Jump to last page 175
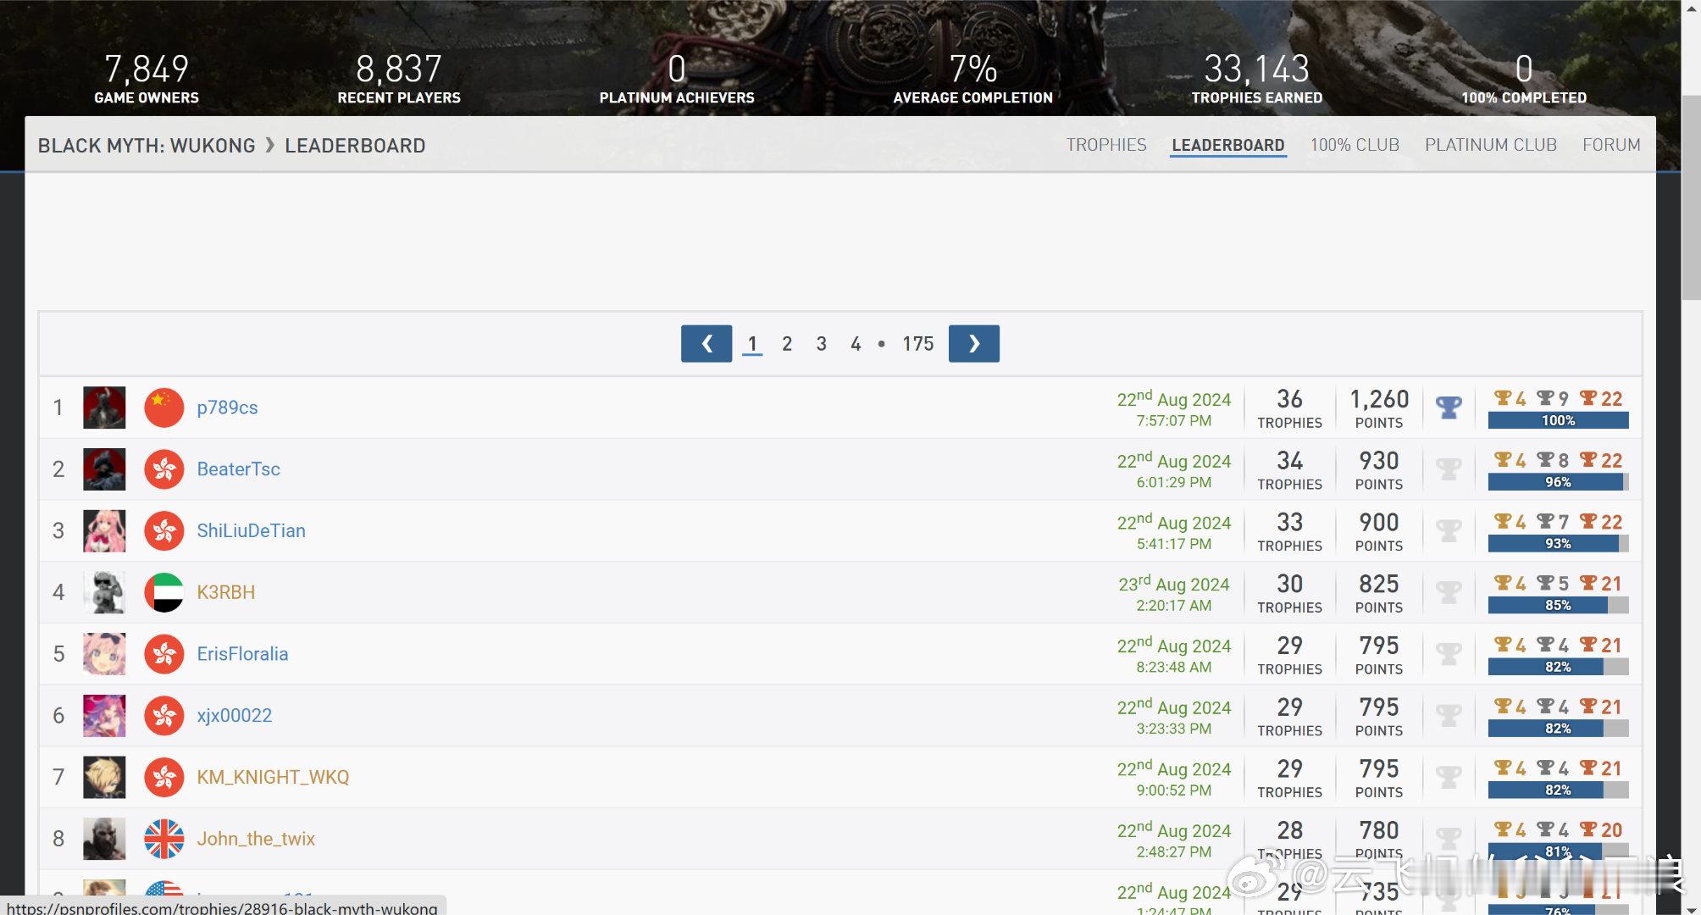1701x915 pixels. pyautogui.click(x=917, y=343)
